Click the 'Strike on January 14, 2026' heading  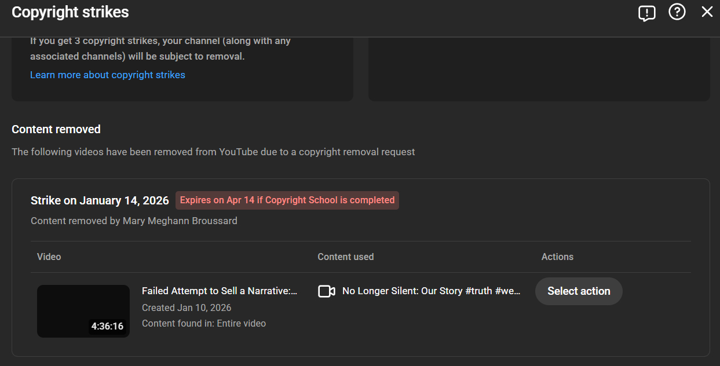coord(100,200)
